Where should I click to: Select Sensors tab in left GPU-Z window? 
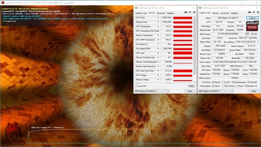tap(151, 13)
